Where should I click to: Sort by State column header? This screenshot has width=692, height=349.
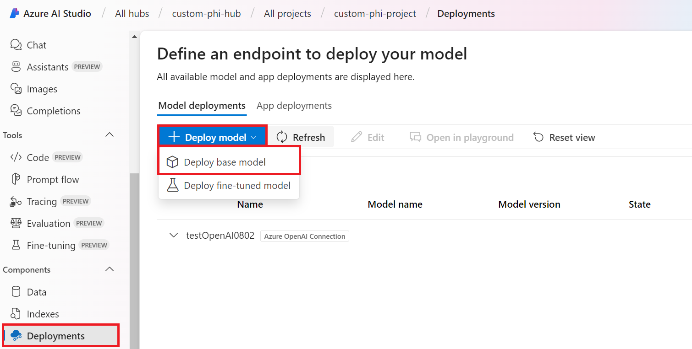[640, 204]
